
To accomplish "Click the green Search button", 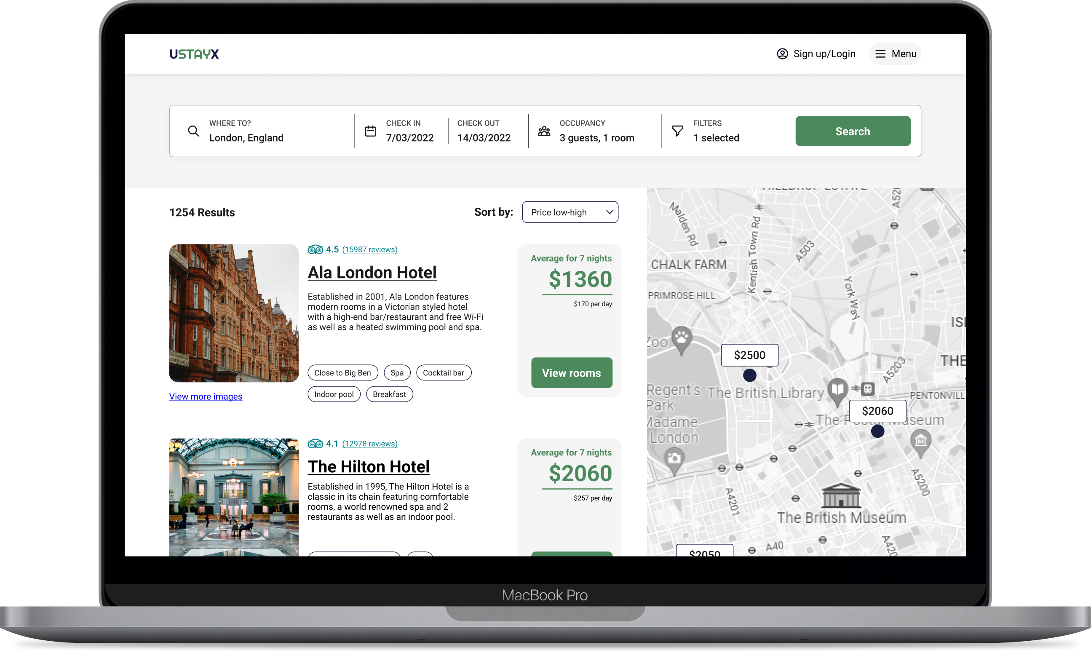I will click(853, 131).
